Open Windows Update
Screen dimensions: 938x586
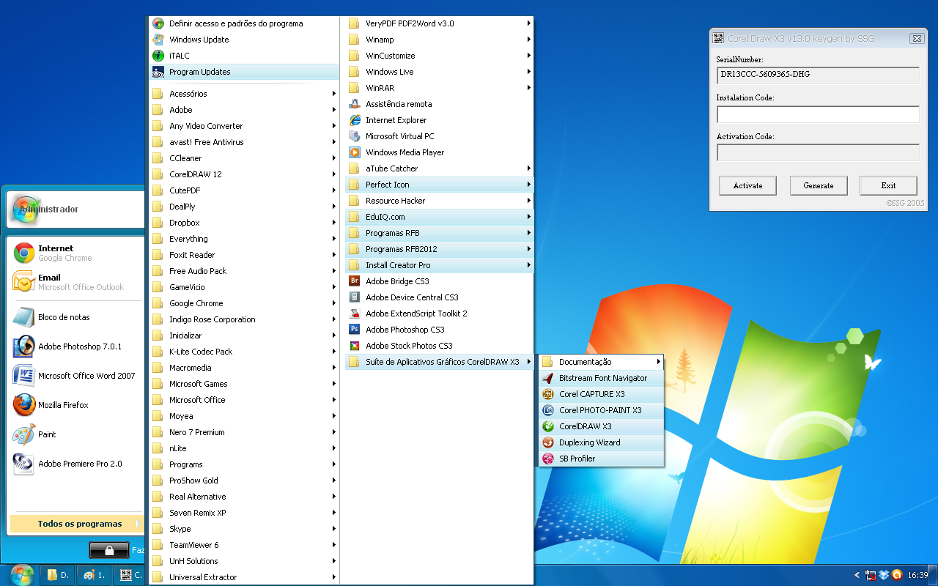(x=244, y=40)
